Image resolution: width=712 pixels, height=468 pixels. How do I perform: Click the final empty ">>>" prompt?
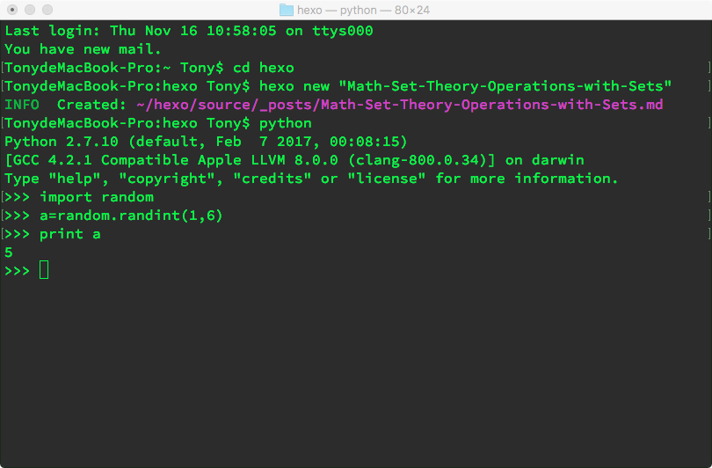coord(18,271)
